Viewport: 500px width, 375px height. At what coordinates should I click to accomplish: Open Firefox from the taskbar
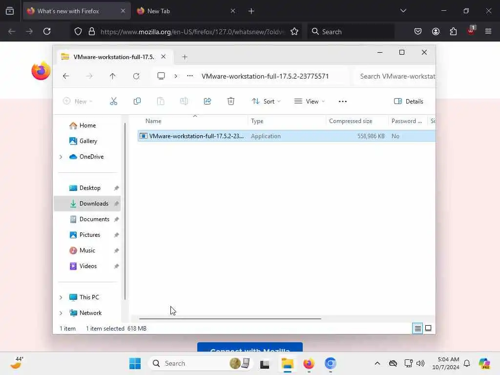(309, 363)
